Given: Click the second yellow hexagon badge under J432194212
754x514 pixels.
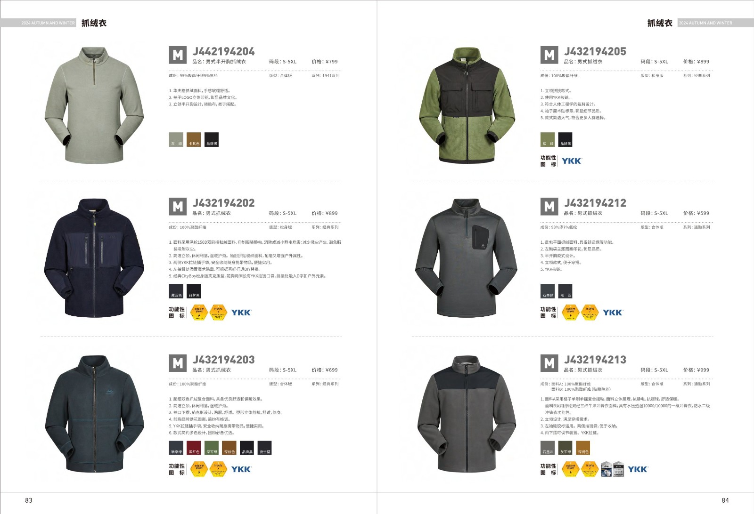Looking at the screenshot, I should (x=590, y=312).
